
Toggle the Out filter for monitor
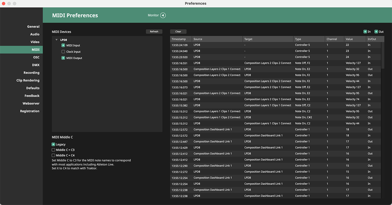point(376,32)
